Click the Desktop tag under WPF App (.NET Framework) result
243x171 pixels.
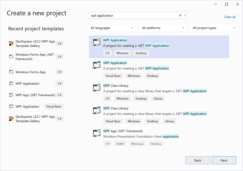156,144
